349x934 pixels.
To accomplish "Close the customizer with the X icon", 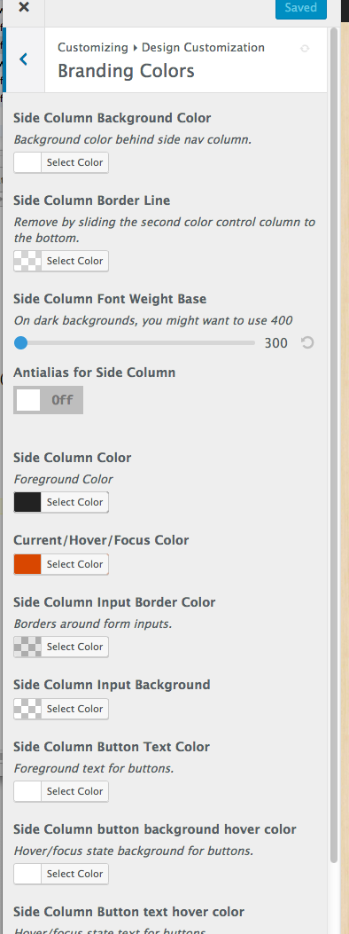I will point(24,8).
